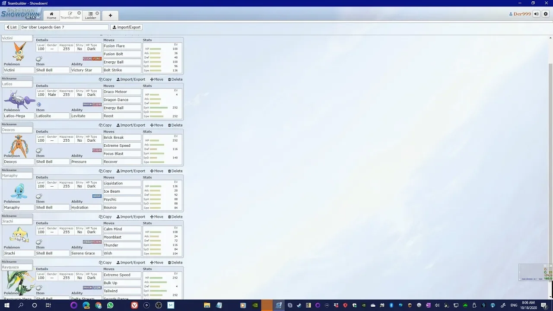
Task: Open WhatsApp from the Windows taskbar
Action: (x=110, y=305)
